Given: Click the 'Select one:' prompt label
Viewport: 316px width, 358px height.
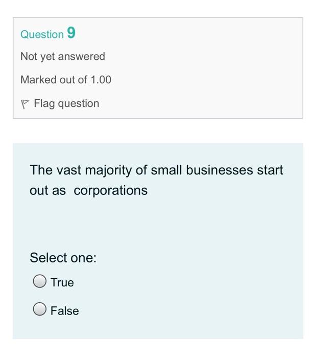Looking at the screenshot, I should 63,258.
